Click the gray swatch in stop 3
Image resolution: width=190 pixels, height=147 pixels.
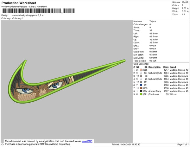pos(141,76)
